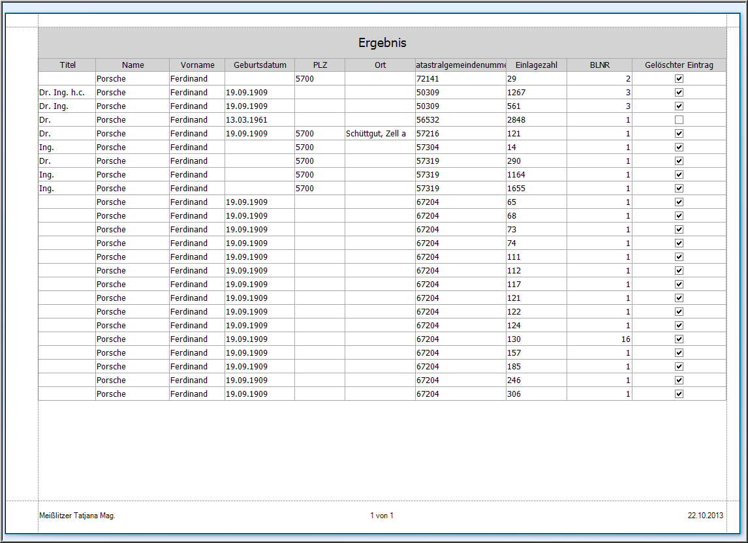
Task: Click the Einlagezahl column header
Action: tap(536, 65)
